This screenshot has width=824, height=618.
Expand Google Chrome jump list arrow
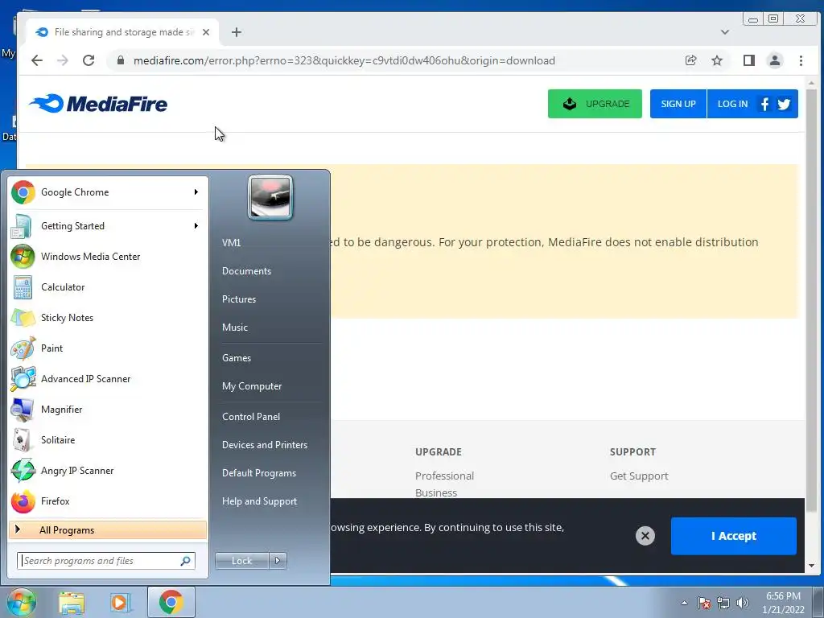[196, 192]
